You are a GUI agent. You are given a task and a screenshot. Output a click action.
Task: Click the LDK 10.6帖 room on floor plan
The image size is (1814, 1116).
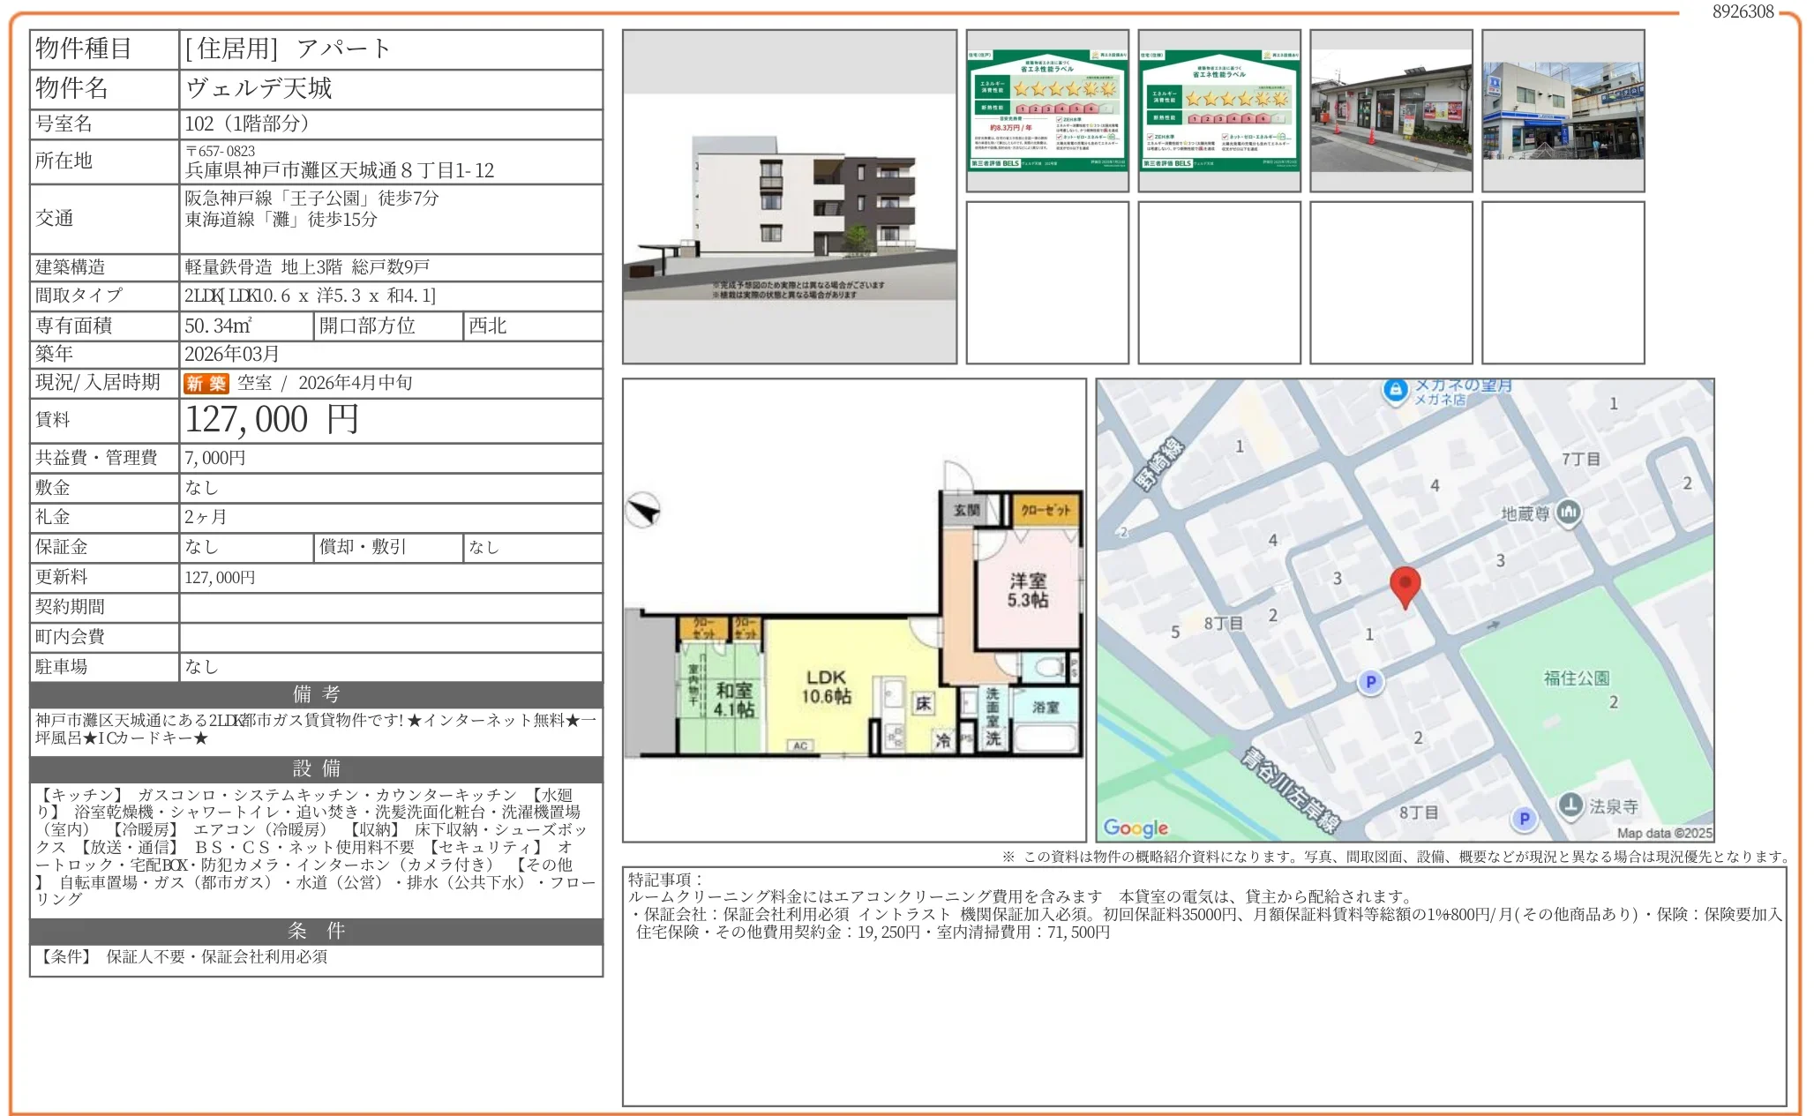tap(826, 686)
